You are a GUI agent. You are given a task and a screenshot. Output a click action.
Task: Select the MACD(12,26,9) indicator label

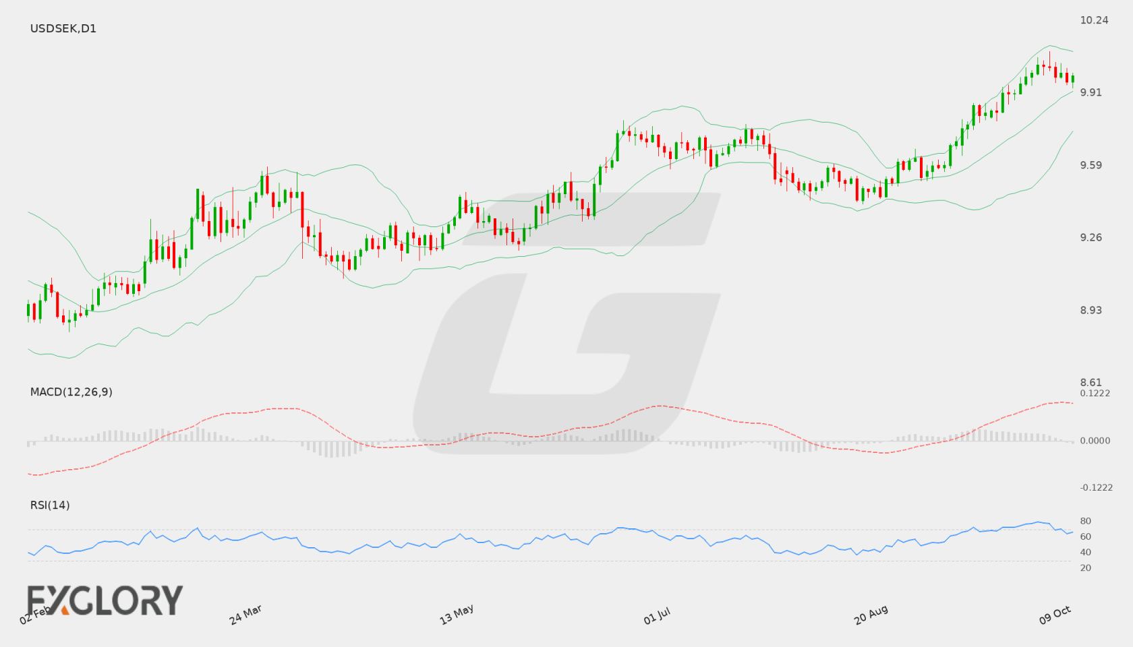tap(71, 392)
